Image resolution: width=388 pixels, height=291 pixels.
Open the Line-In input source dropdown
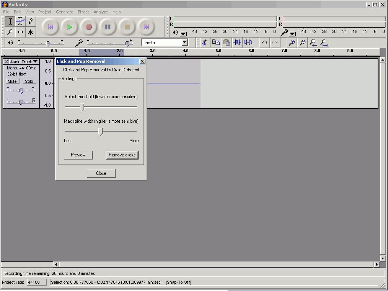pos(184,43)
